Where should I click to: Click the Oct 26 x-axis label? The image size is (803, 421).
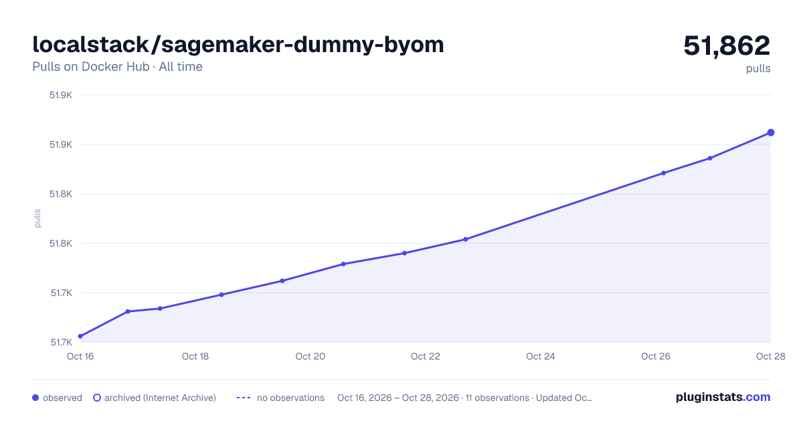(x=656, y=356)
